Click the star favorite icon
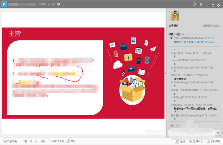 [x=49, y=4]
